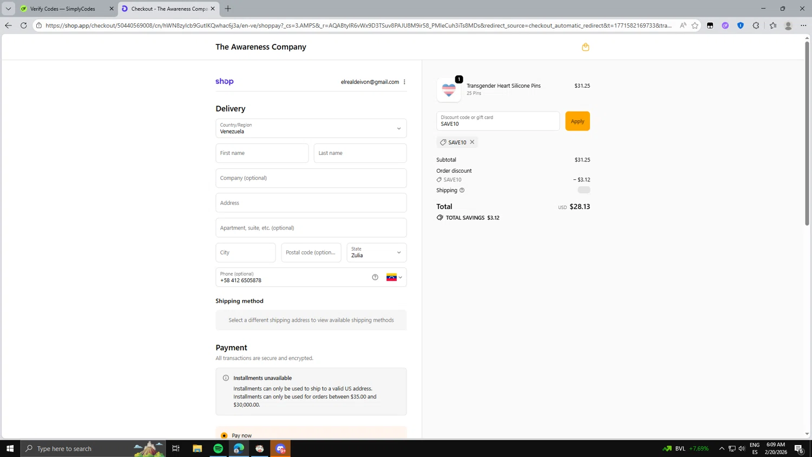Click the Bitwarden shield extension icon

pyautogui.click(x=741, y=25)
